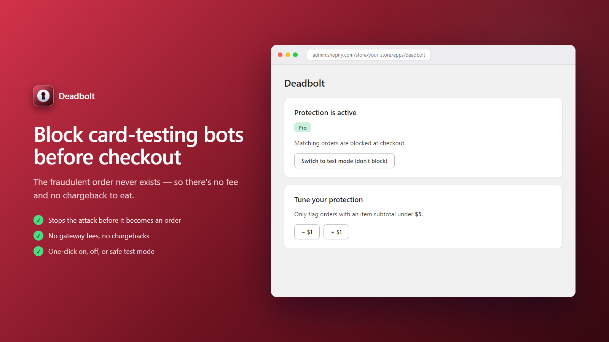The height and width of the screenshot is (342, 609).
Task: Click the admin.shopify.com address bar
Action: coord(369,55)
